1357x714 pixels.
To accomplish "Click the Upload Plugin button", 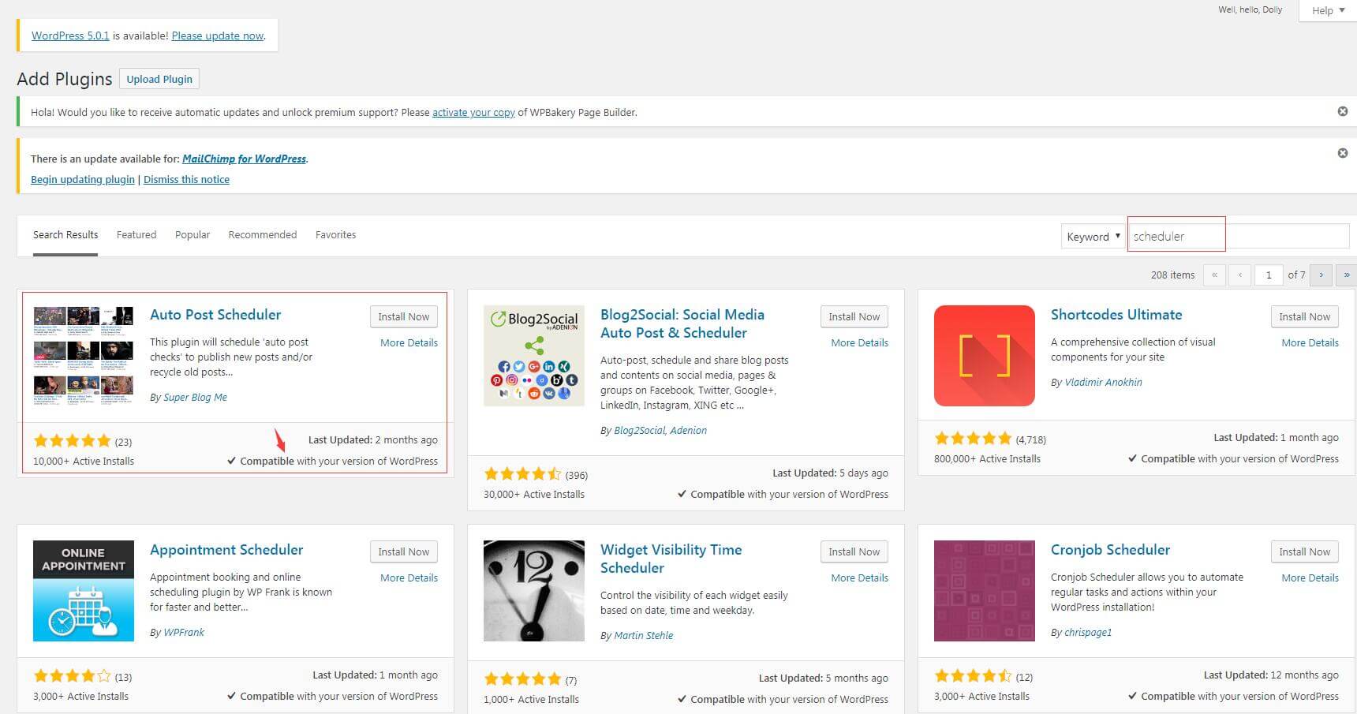I will (x=159, y=79).
